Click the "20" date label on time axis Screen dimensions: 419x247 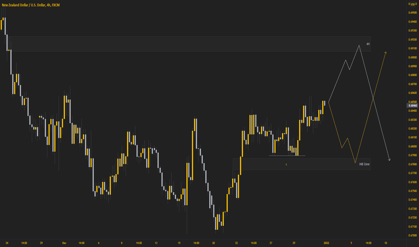[214, 243]
